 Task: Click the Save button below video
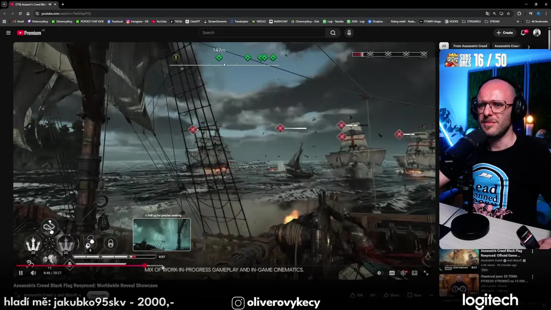414,295
